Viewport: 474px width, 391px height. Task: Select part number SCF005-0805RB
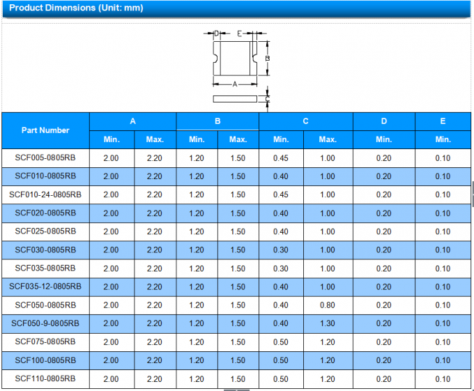pyautogui.click(x=45, y=158)
